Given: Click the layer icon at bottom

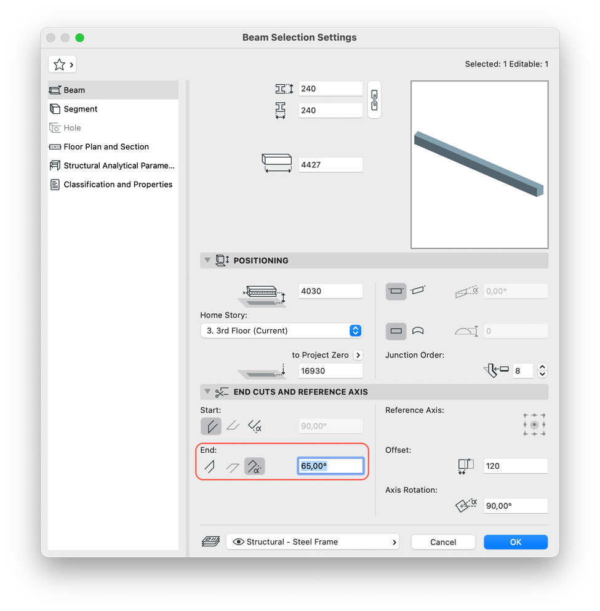Looking at the screenshot, I should pos(211,541).
